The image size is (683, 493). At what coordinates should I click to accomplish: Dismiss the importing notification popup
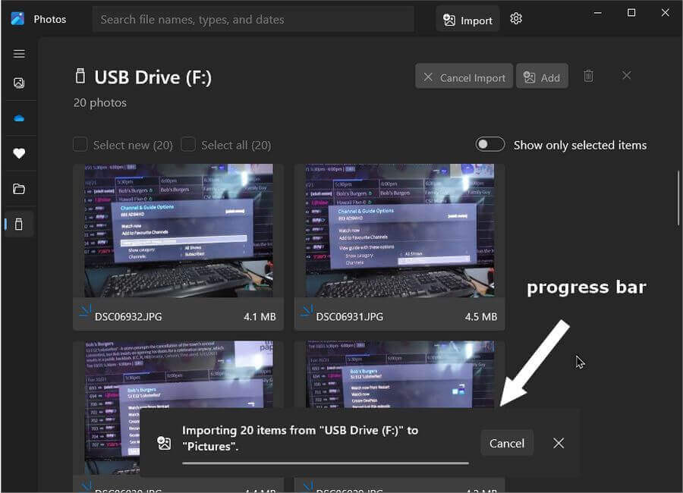pos(559,443)
